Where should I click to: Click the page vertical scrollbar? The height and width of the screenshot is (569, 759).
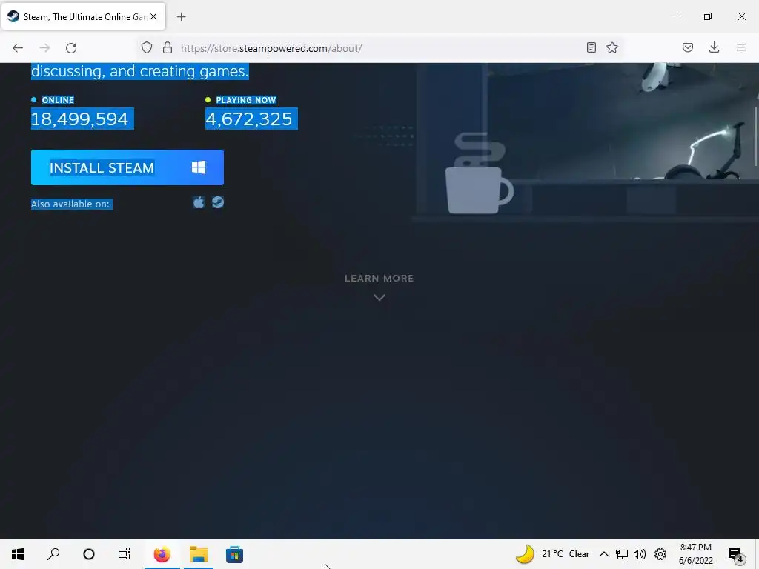point(756,136)
